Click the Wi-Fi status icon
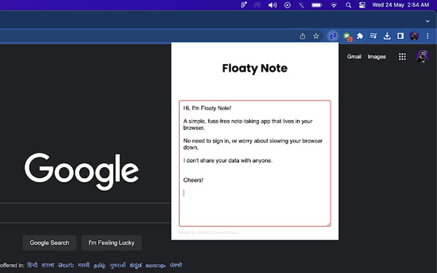 pos(334,5)
